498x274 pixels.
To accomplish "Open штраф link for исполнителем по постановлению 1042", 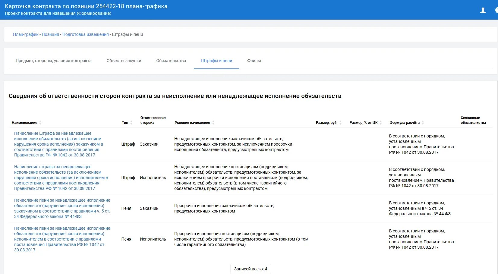I will click(x=61, y=178).
